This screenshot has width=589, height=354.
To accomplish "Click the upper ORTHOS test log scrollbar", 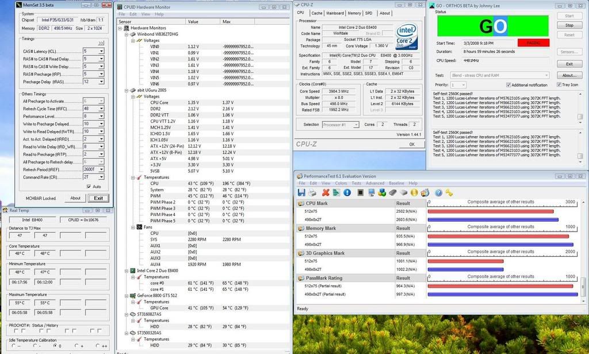I will point(580,107).
